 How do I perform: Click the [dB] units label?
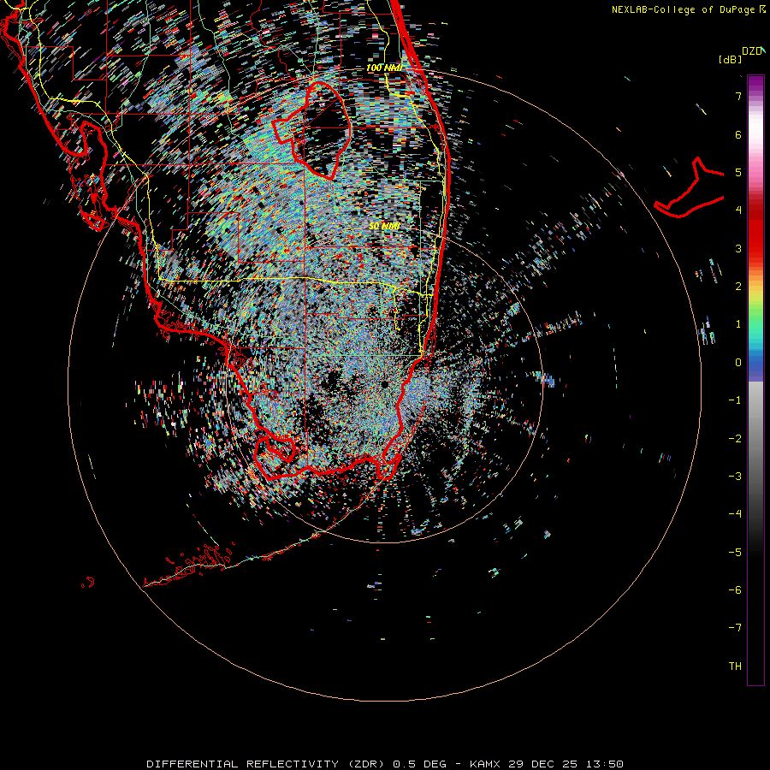coord(731,59)
